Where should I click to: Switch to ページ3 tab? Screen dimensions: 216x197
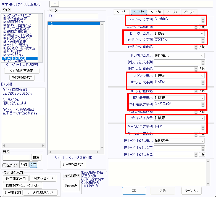click(x=156, y=12)
